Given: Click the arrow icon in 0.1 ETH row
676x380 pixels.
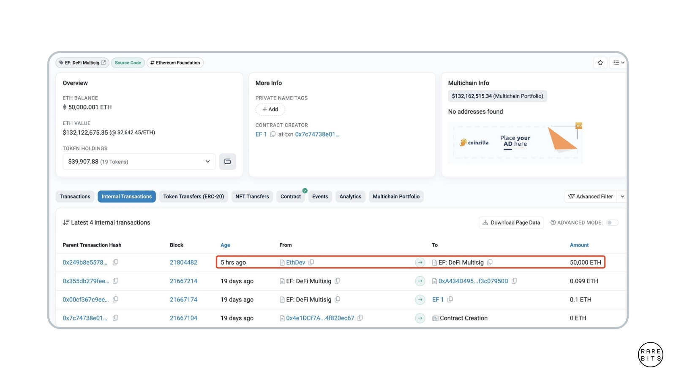Looking at the screenshot, I should 420,300.
